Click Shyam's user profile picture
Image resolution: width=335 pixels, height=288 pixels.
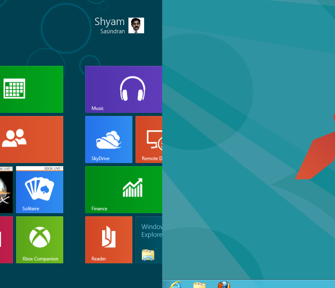pyautogui.click(x=136, y=25)
